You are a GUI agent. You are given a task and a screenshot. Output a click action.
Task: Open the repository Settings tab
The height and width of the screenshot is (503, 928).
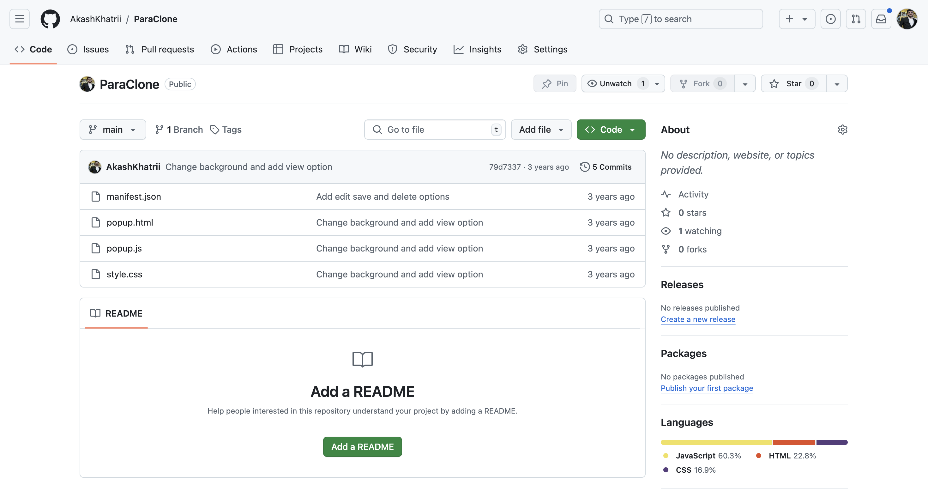click(x=543, y=49)
